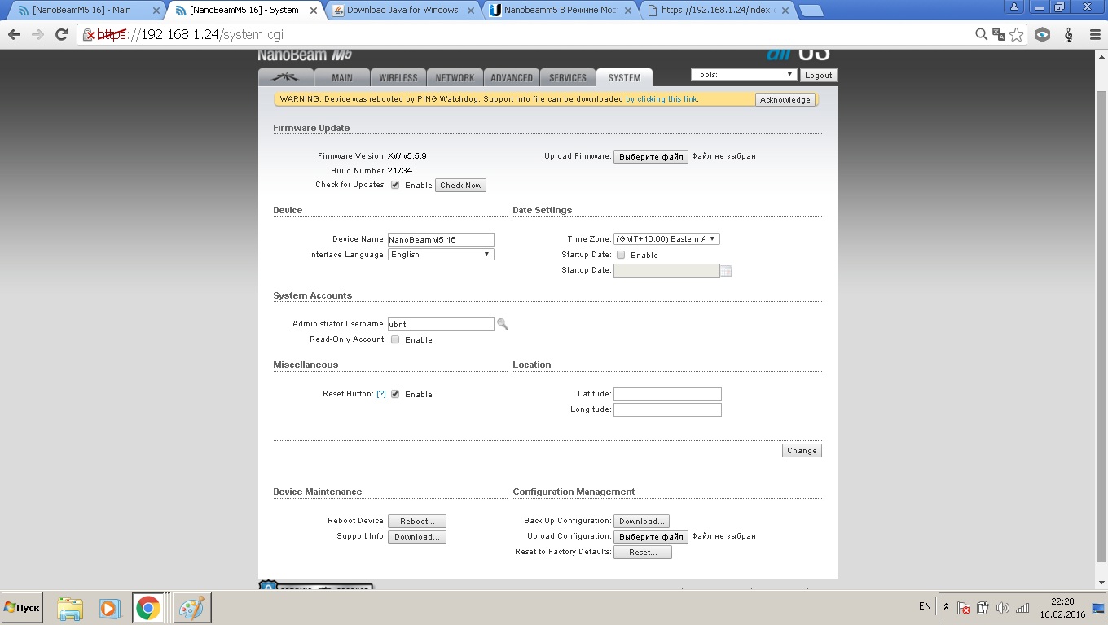Enable the Startup Date checkbox
Screen dimensions: 1108x625
[621, 255]
